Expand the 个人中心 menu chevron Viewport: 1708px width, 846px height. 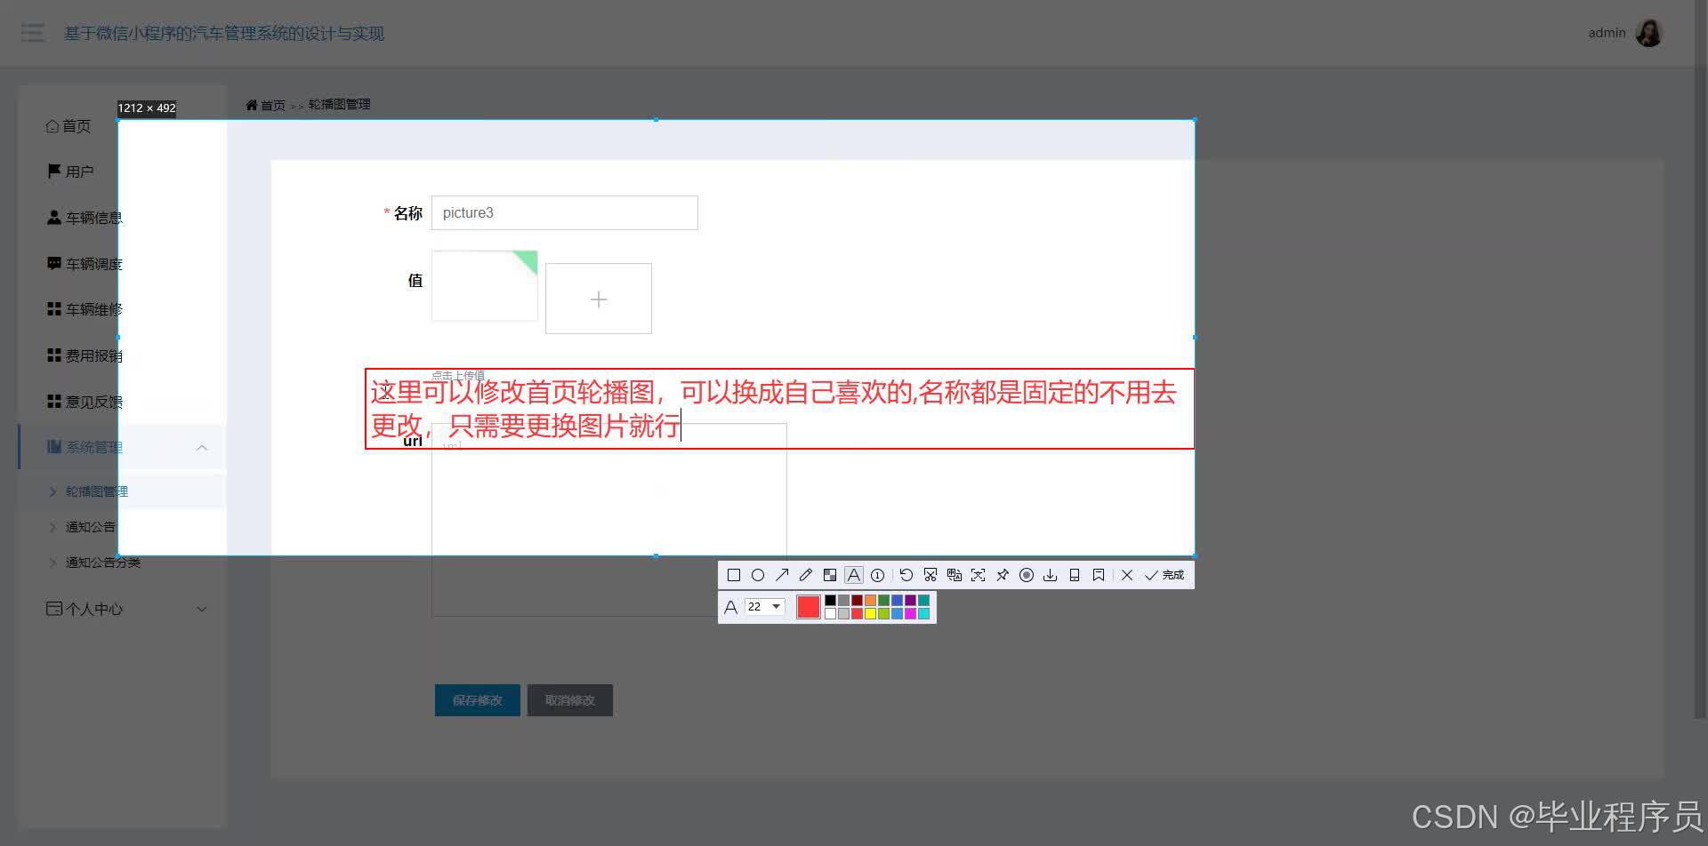[x=202, y=609]
